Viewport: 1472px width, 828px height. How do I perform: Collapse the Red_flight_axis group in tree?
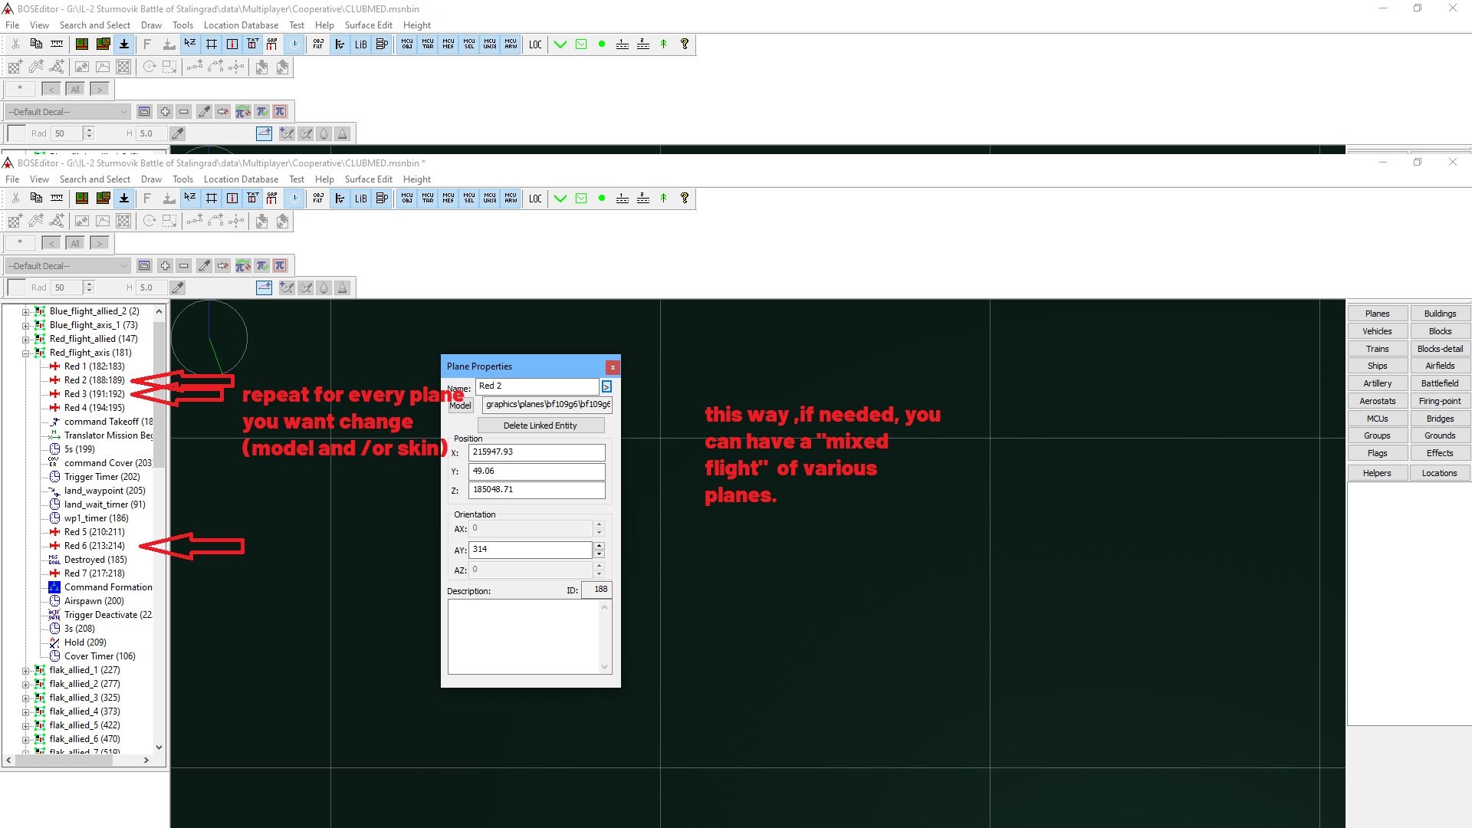click(x=25, y=353)
